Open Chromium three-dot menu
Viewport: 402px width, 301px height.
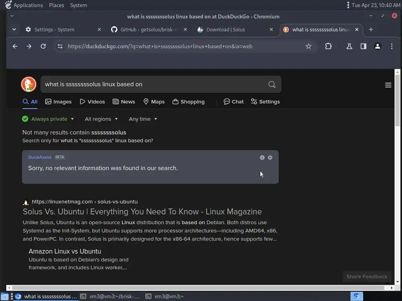391,46
